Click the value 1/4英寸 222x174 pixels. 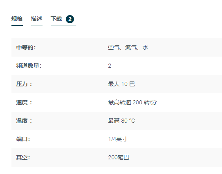pos(118,139)
